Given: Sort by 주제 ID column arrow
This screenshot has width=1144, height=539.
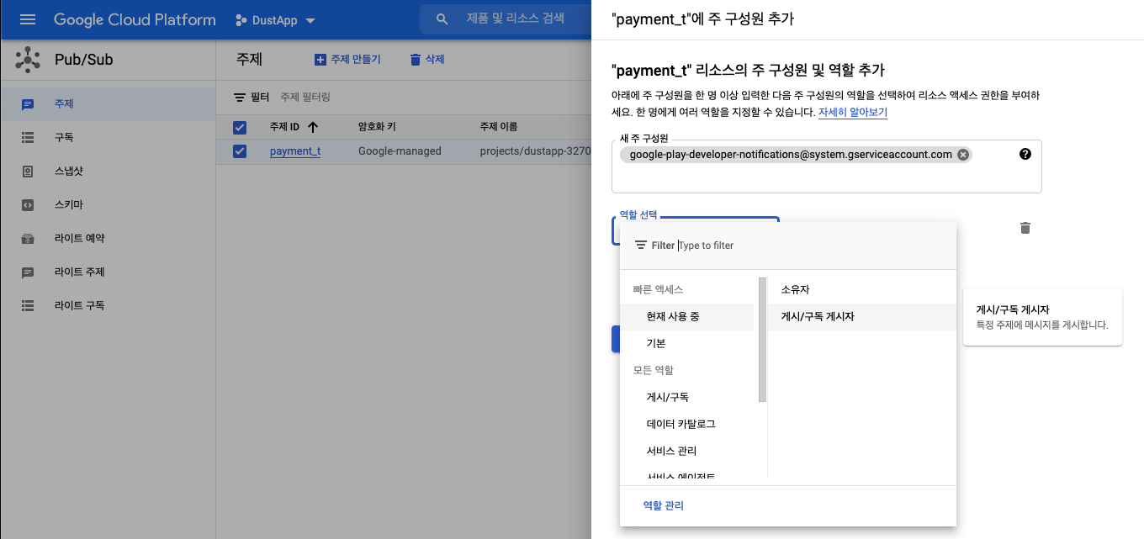Looking at the screenshot, I should click(313, 127).
